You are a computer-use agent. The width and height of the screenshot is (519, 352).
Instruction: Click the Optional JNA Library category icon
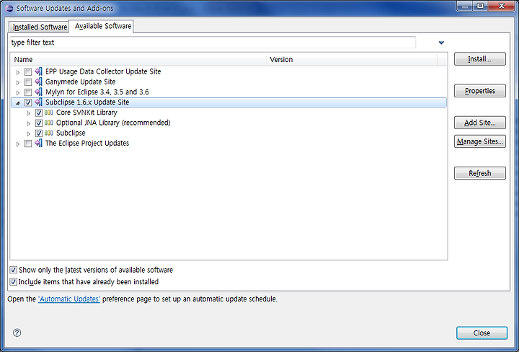[49, 123]
